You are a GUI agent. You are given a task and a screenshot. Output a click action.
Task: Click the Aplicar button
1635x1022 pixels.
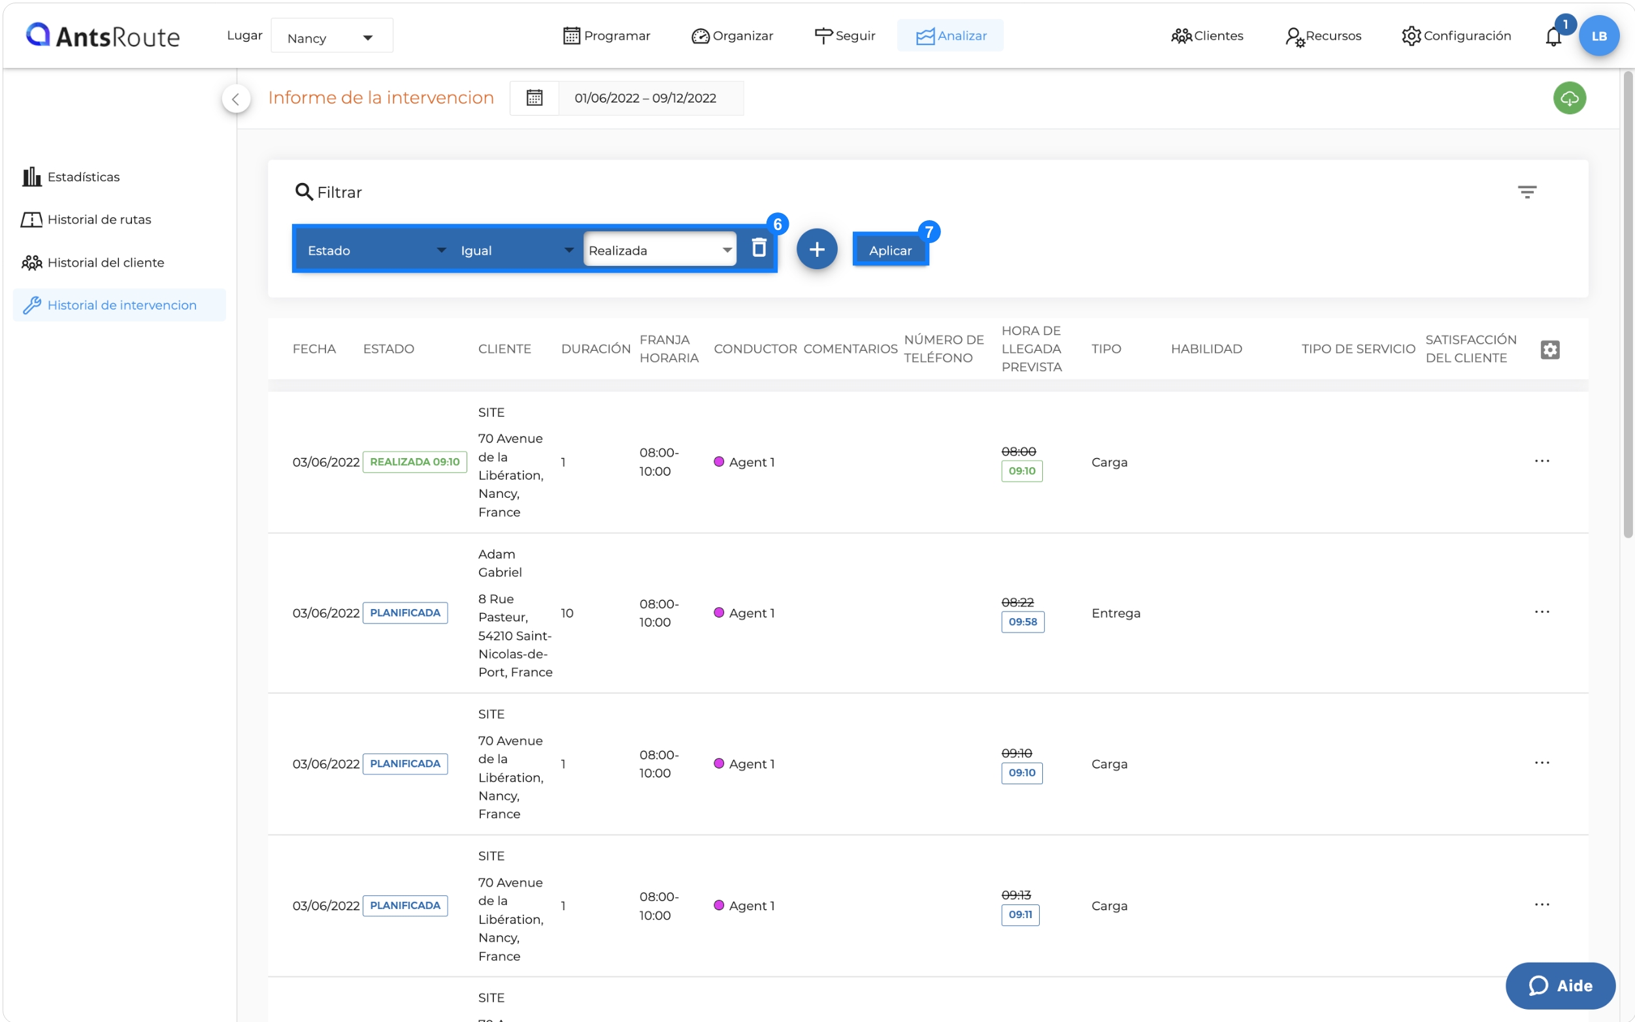coord(890,250)
